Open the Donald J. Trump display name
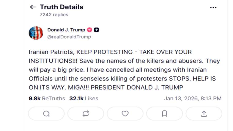The image size is (233, 131). tap(66, 30)
